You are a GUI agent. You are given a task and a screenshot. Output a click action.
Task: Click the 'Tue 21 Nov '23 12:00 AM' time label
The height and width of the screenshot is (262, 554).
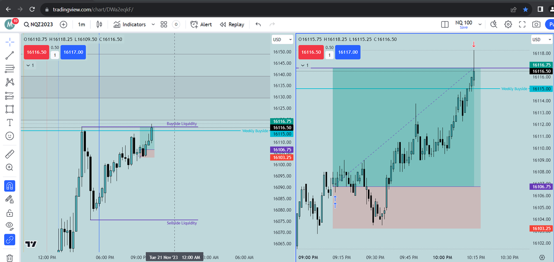pos(175,257)
